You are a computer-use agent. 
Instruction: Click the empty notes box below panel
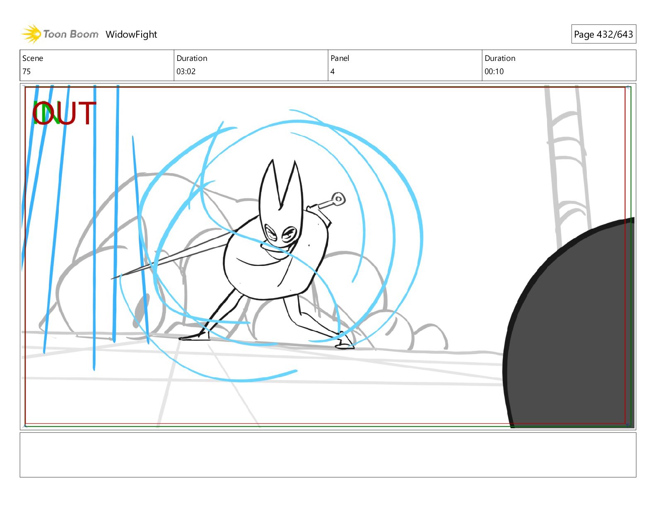click(x=328, y=454)
